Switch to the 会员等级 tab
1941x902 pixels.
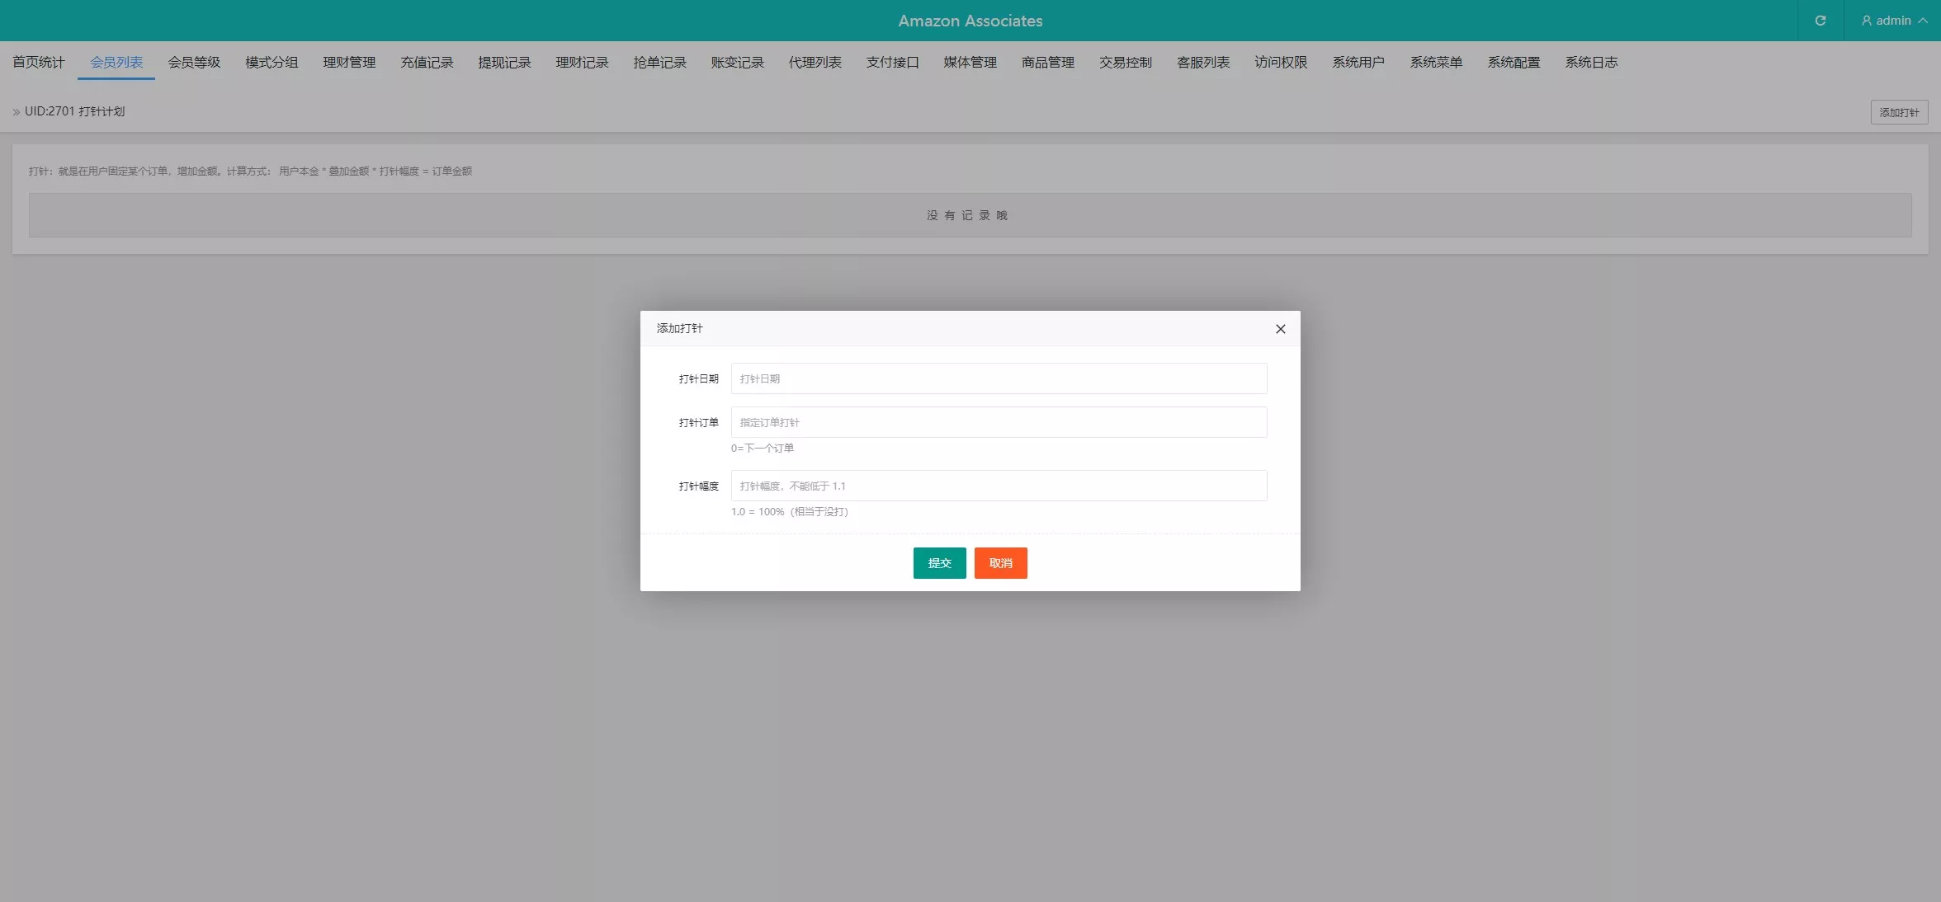[194, 63]
